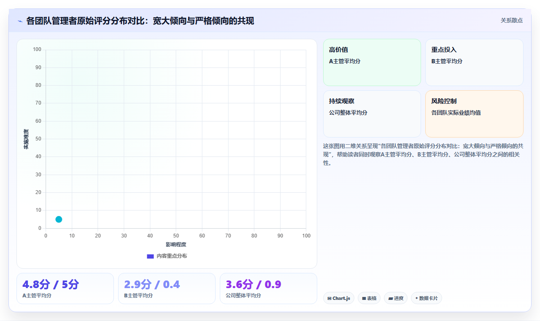Click the lightning icon beside the title
Image resolution: width=540 pixels, height=321 pixels.
tap(20, 21)
